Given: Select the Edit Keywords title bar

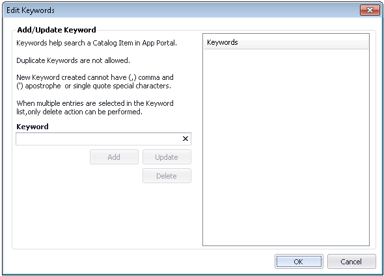Looking at the screenshot, I should tap(181, 10).
